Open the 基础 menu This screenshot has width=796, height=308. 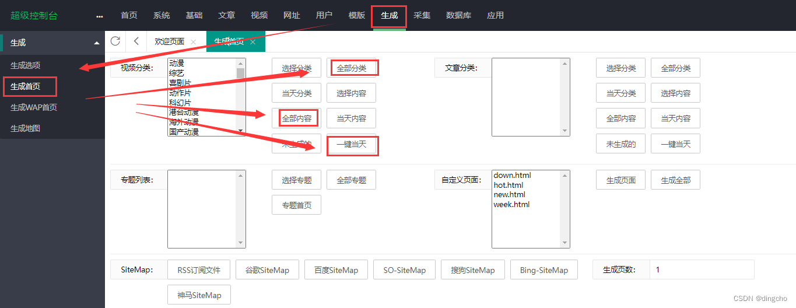pyautogui.click(x=194, y=15)
